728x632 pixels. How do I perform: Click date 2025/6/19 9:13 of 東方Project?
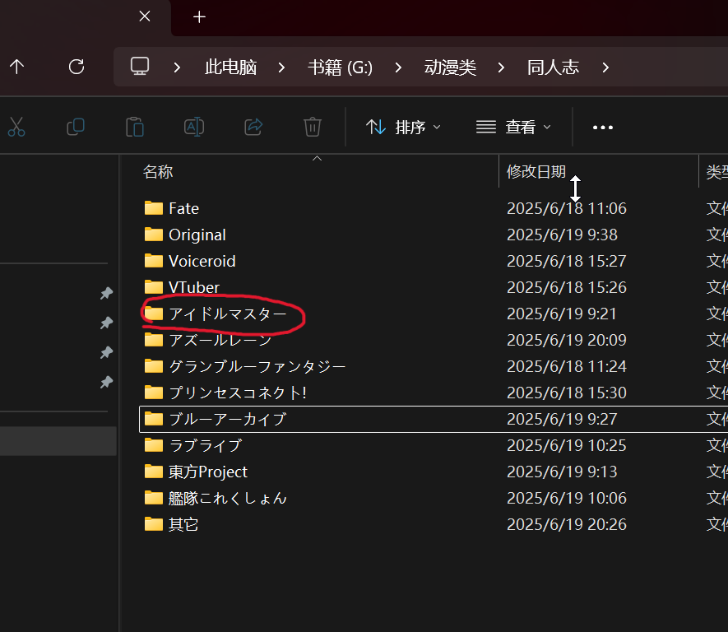562,472
